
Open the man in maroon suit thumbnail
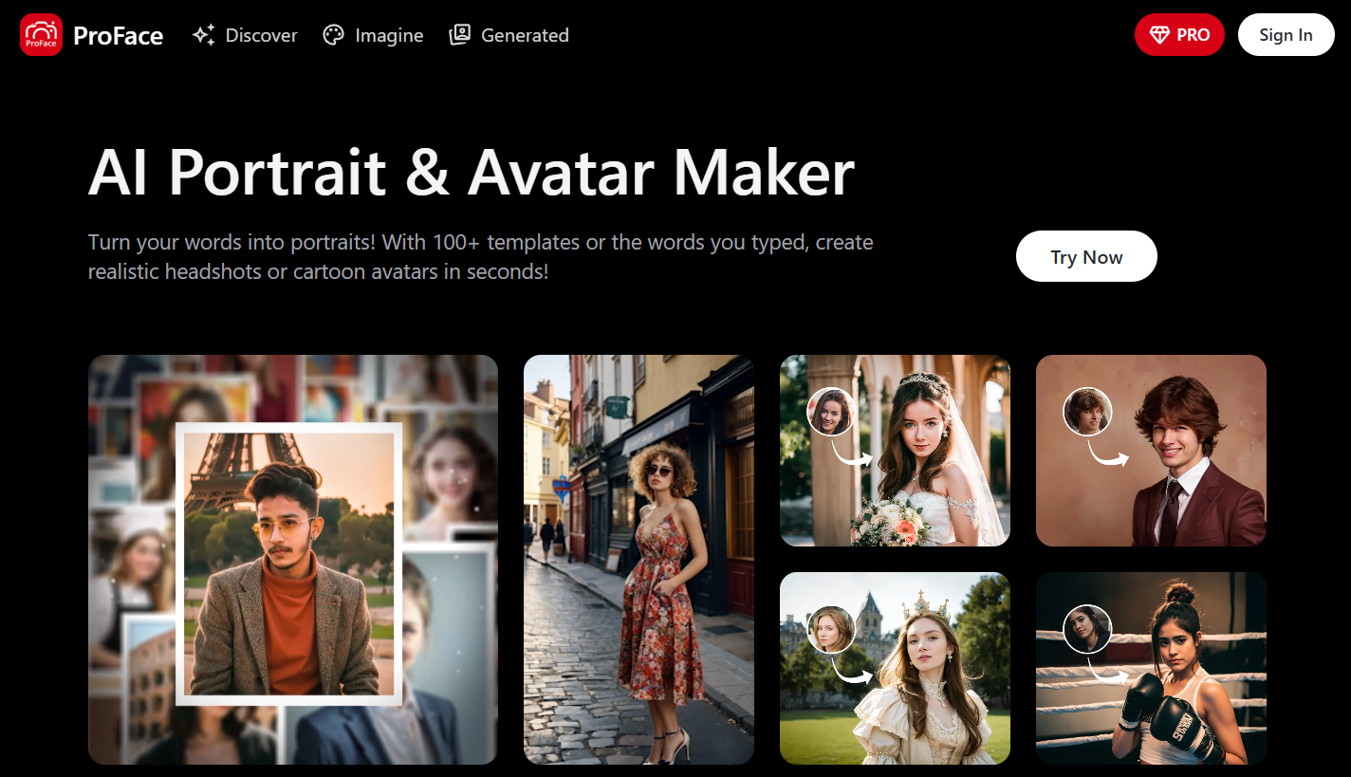point(1151,451)
